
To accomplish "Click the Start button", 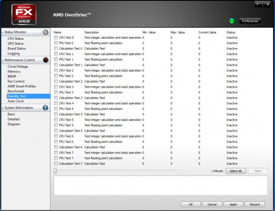I will (x=258, y=171).
